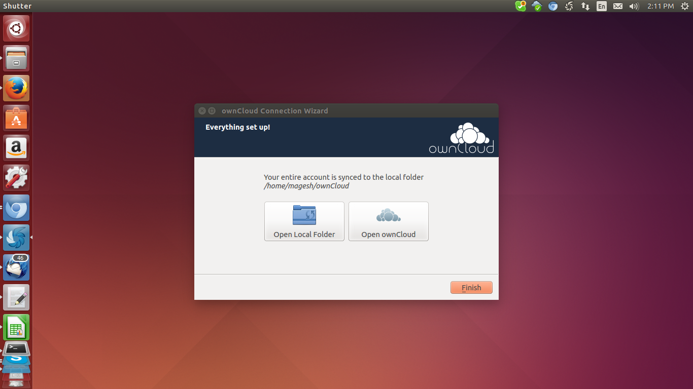Screen dimensions: 693x389
Task: Open the sound volume indicator
Action: (x=634, y=6)
